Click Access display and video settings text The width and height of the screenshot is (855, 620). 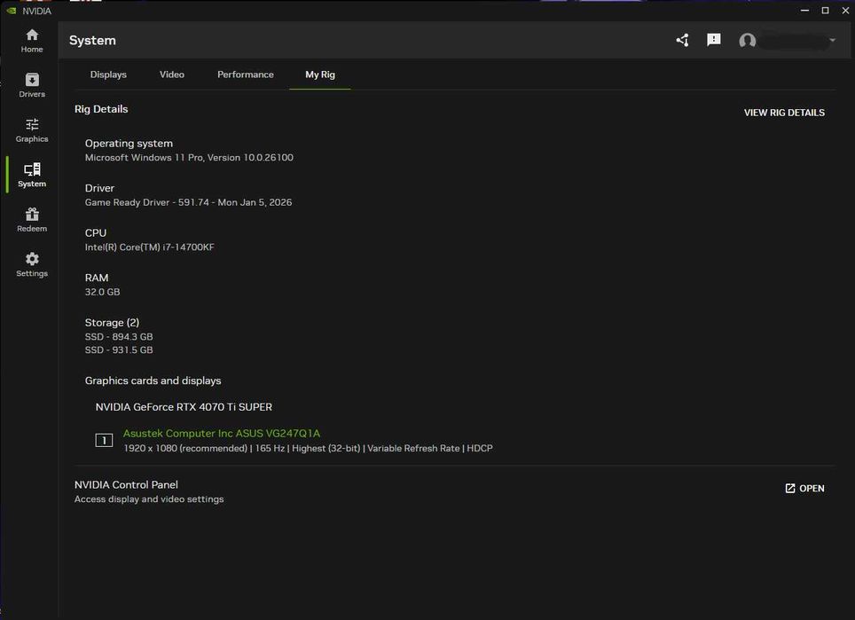tap(149, 499)
